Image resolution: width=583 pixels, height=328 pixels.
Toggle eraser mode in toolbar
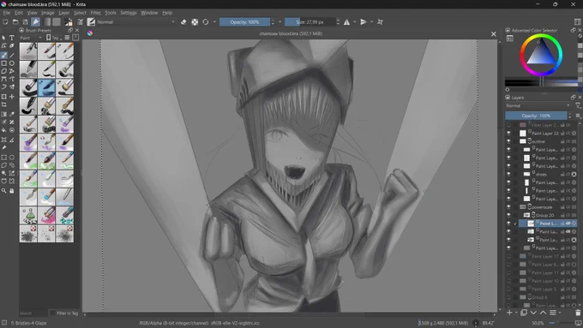point(183,22)
